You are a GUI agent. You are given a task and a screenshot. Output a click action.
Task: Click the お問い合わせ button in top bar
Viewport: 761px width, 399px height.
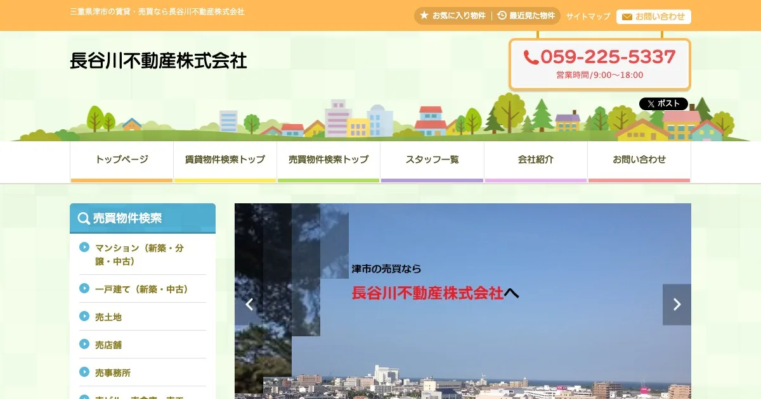(654, 17)
